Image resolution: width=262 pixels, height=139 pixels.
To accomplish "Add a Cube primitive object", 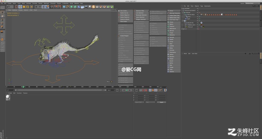I will click(64, 7).
